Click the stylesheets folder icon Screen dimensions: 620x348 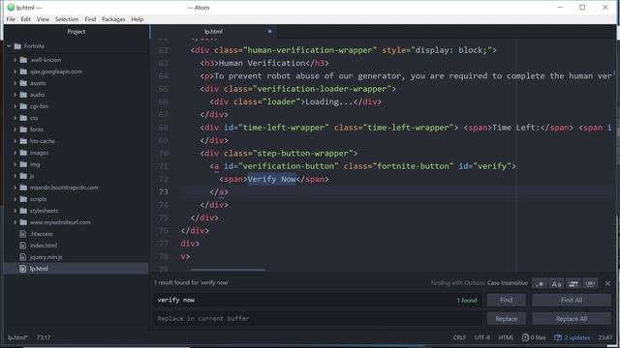(23, 211)
